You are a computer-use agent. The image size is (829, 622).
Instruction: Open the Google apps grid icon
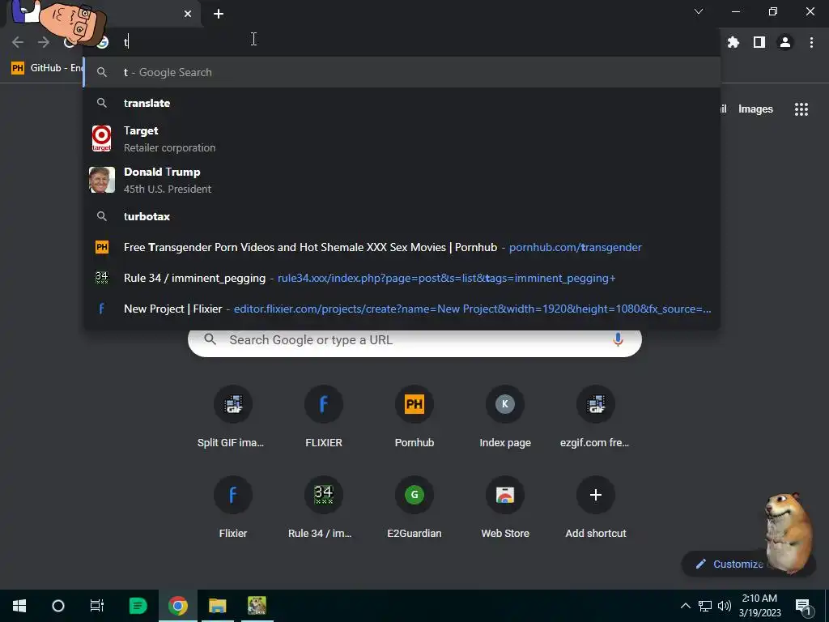point(801,109)
